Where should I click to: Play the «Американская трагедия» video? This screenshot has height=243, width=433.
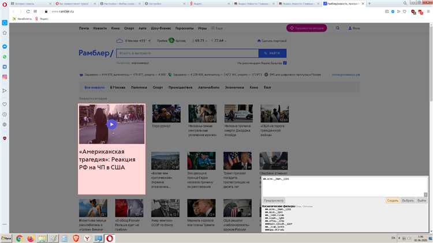pos(111,124)
